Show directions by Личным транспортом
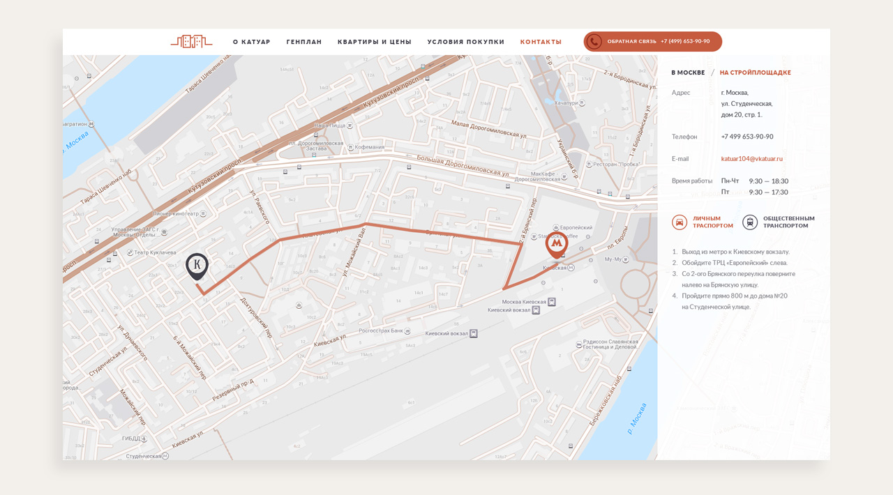Viewport: 893px width, 495px height. tap(712, 222)
